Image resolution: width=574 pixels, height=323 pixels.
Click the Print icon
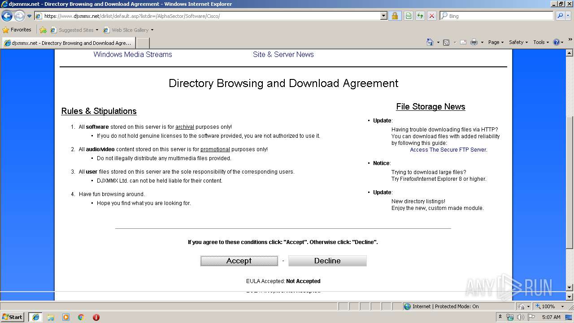(x=474, y=42)
